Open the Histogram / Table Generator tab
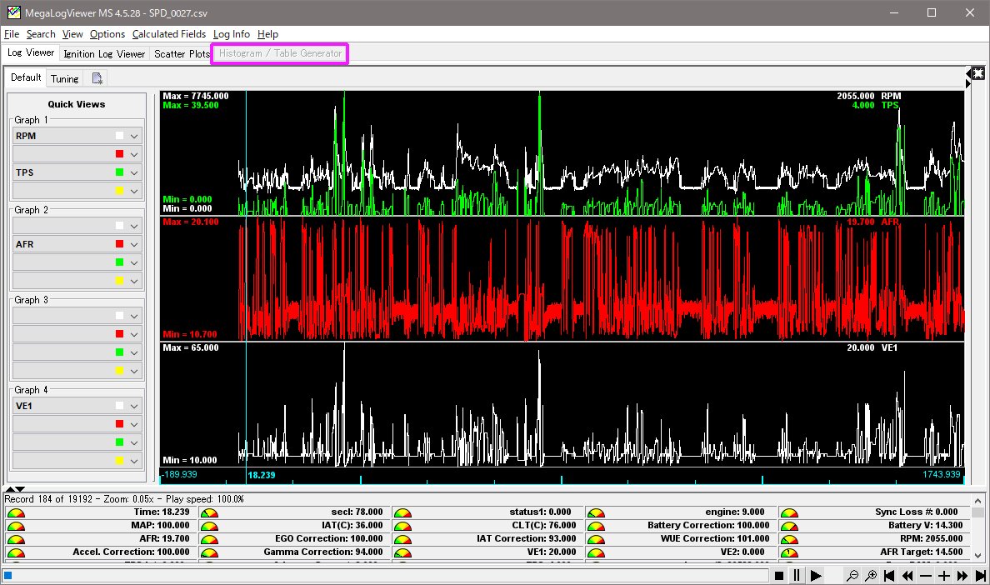This screenshot has width=990, height=585. click(x=280, y=54)
